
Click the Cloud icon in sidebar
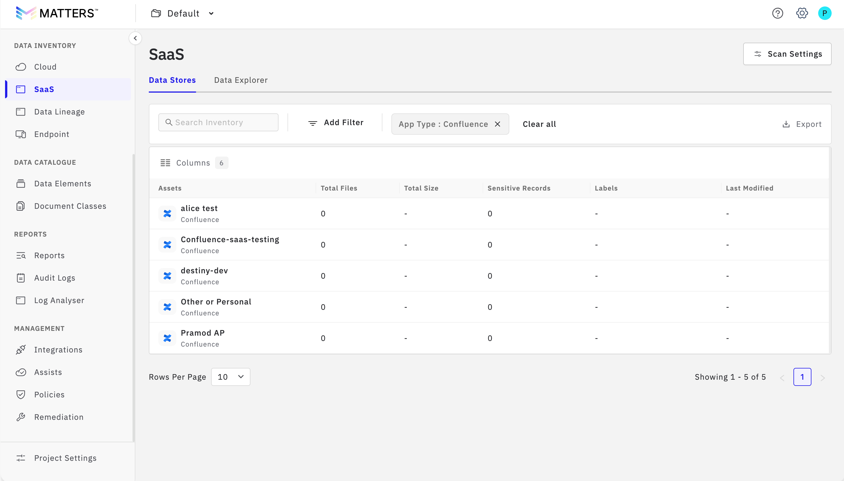pos(21,67)
